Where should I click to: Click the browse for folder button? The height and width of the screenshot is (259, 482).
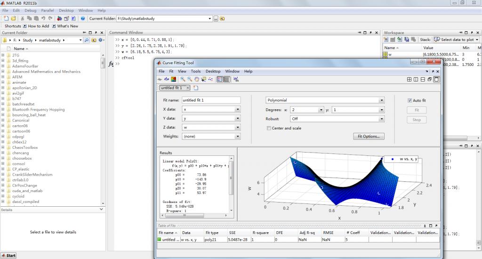[x=216, y=18]
